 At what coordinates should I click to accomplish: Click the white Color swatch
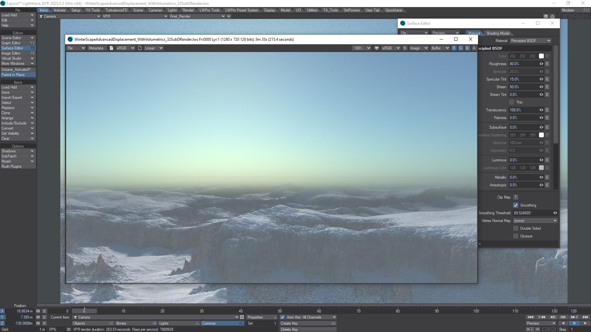click(x=541, y=56)
